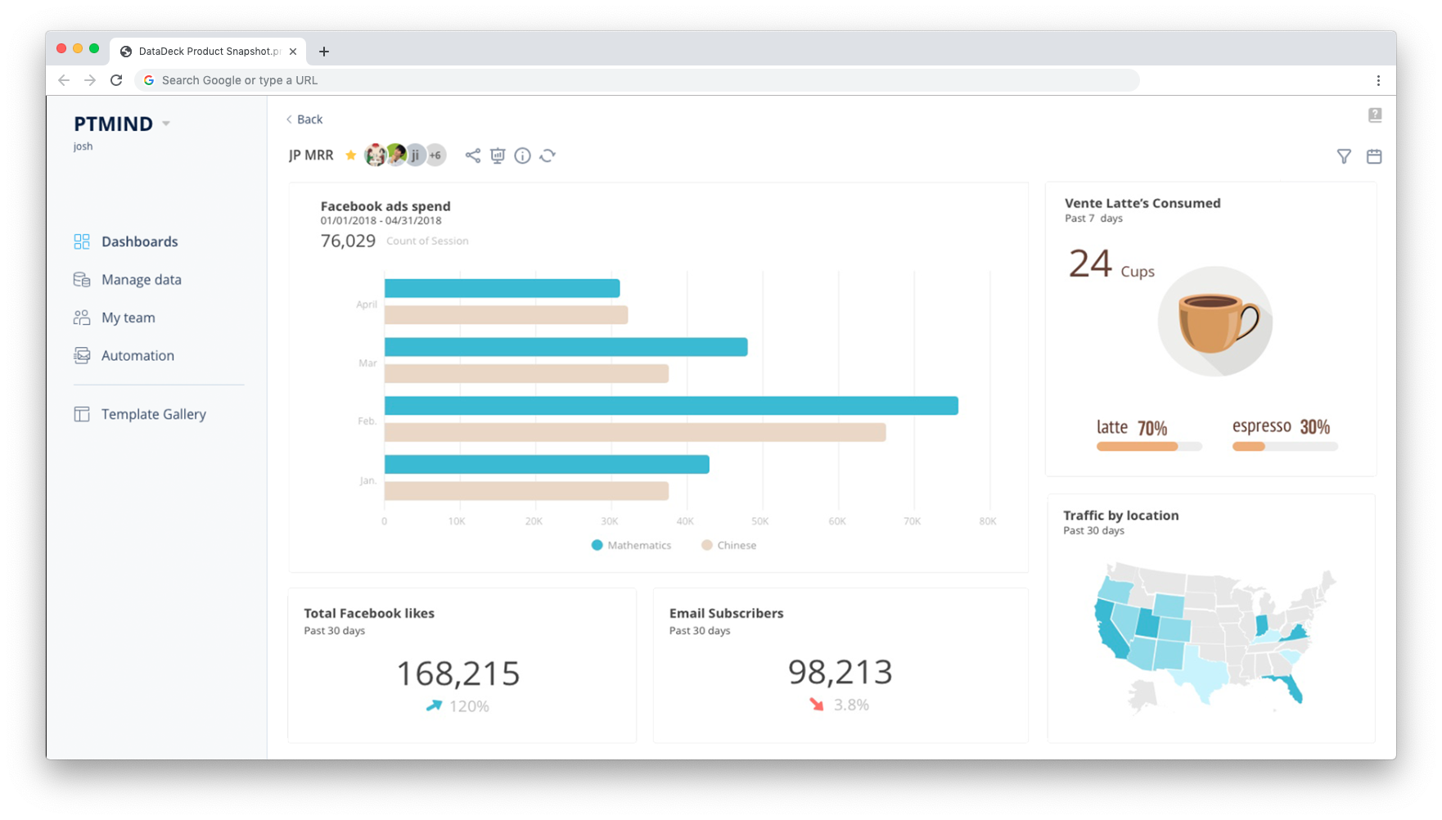
Task: Click the latte 70% progress bar
Action: click(1149, 447)
